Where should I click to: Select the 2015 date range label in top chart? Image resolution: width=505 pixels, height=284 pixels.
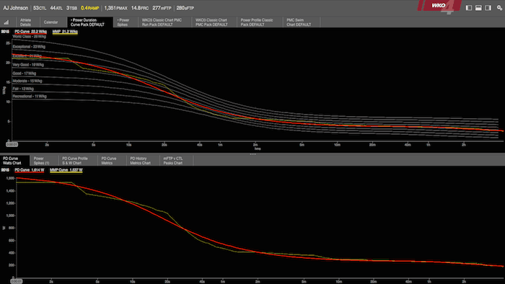pos(5,32)
